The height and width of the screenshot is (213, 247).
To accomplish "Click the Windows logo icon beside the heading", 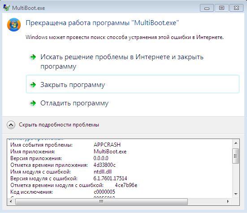I will (x=14, y=25).
